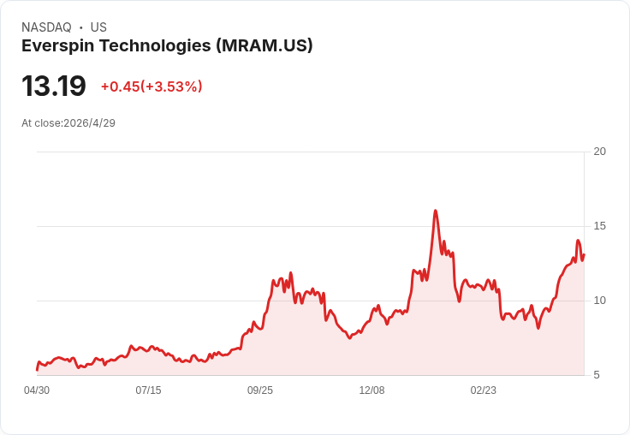This screenshot has height=435, width=630.
Task: Click the US market label
Action: 98,27
